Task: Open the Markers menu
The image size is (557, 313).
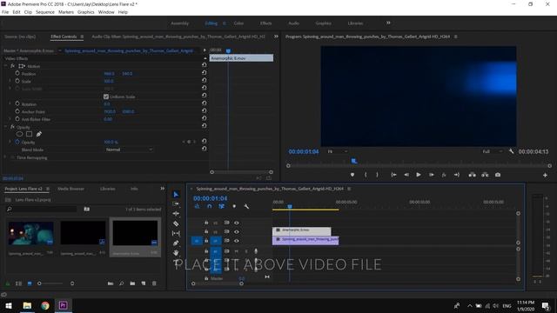Action: click(x=66, y=12)
